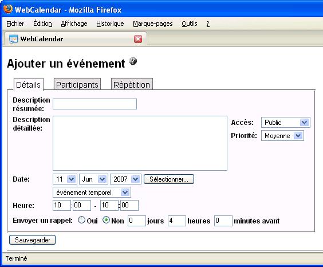Screen dimensions: 323x267
Task: Click the Accès label
Action: [x=242, y=123]
